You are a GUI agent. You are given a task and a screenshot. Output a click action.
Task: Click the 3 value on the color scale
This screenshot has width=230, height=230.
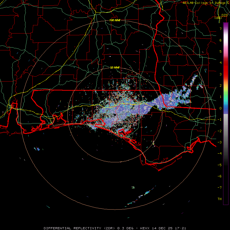pyautogui.click(x=221, y=74)
